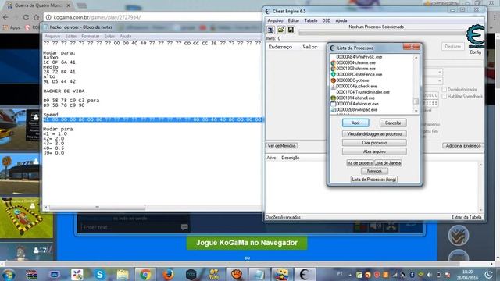This screenshot has height=281, width=500.
Task: Open the Ajuda menu in Cheat Engine
Action: [341, 20]
